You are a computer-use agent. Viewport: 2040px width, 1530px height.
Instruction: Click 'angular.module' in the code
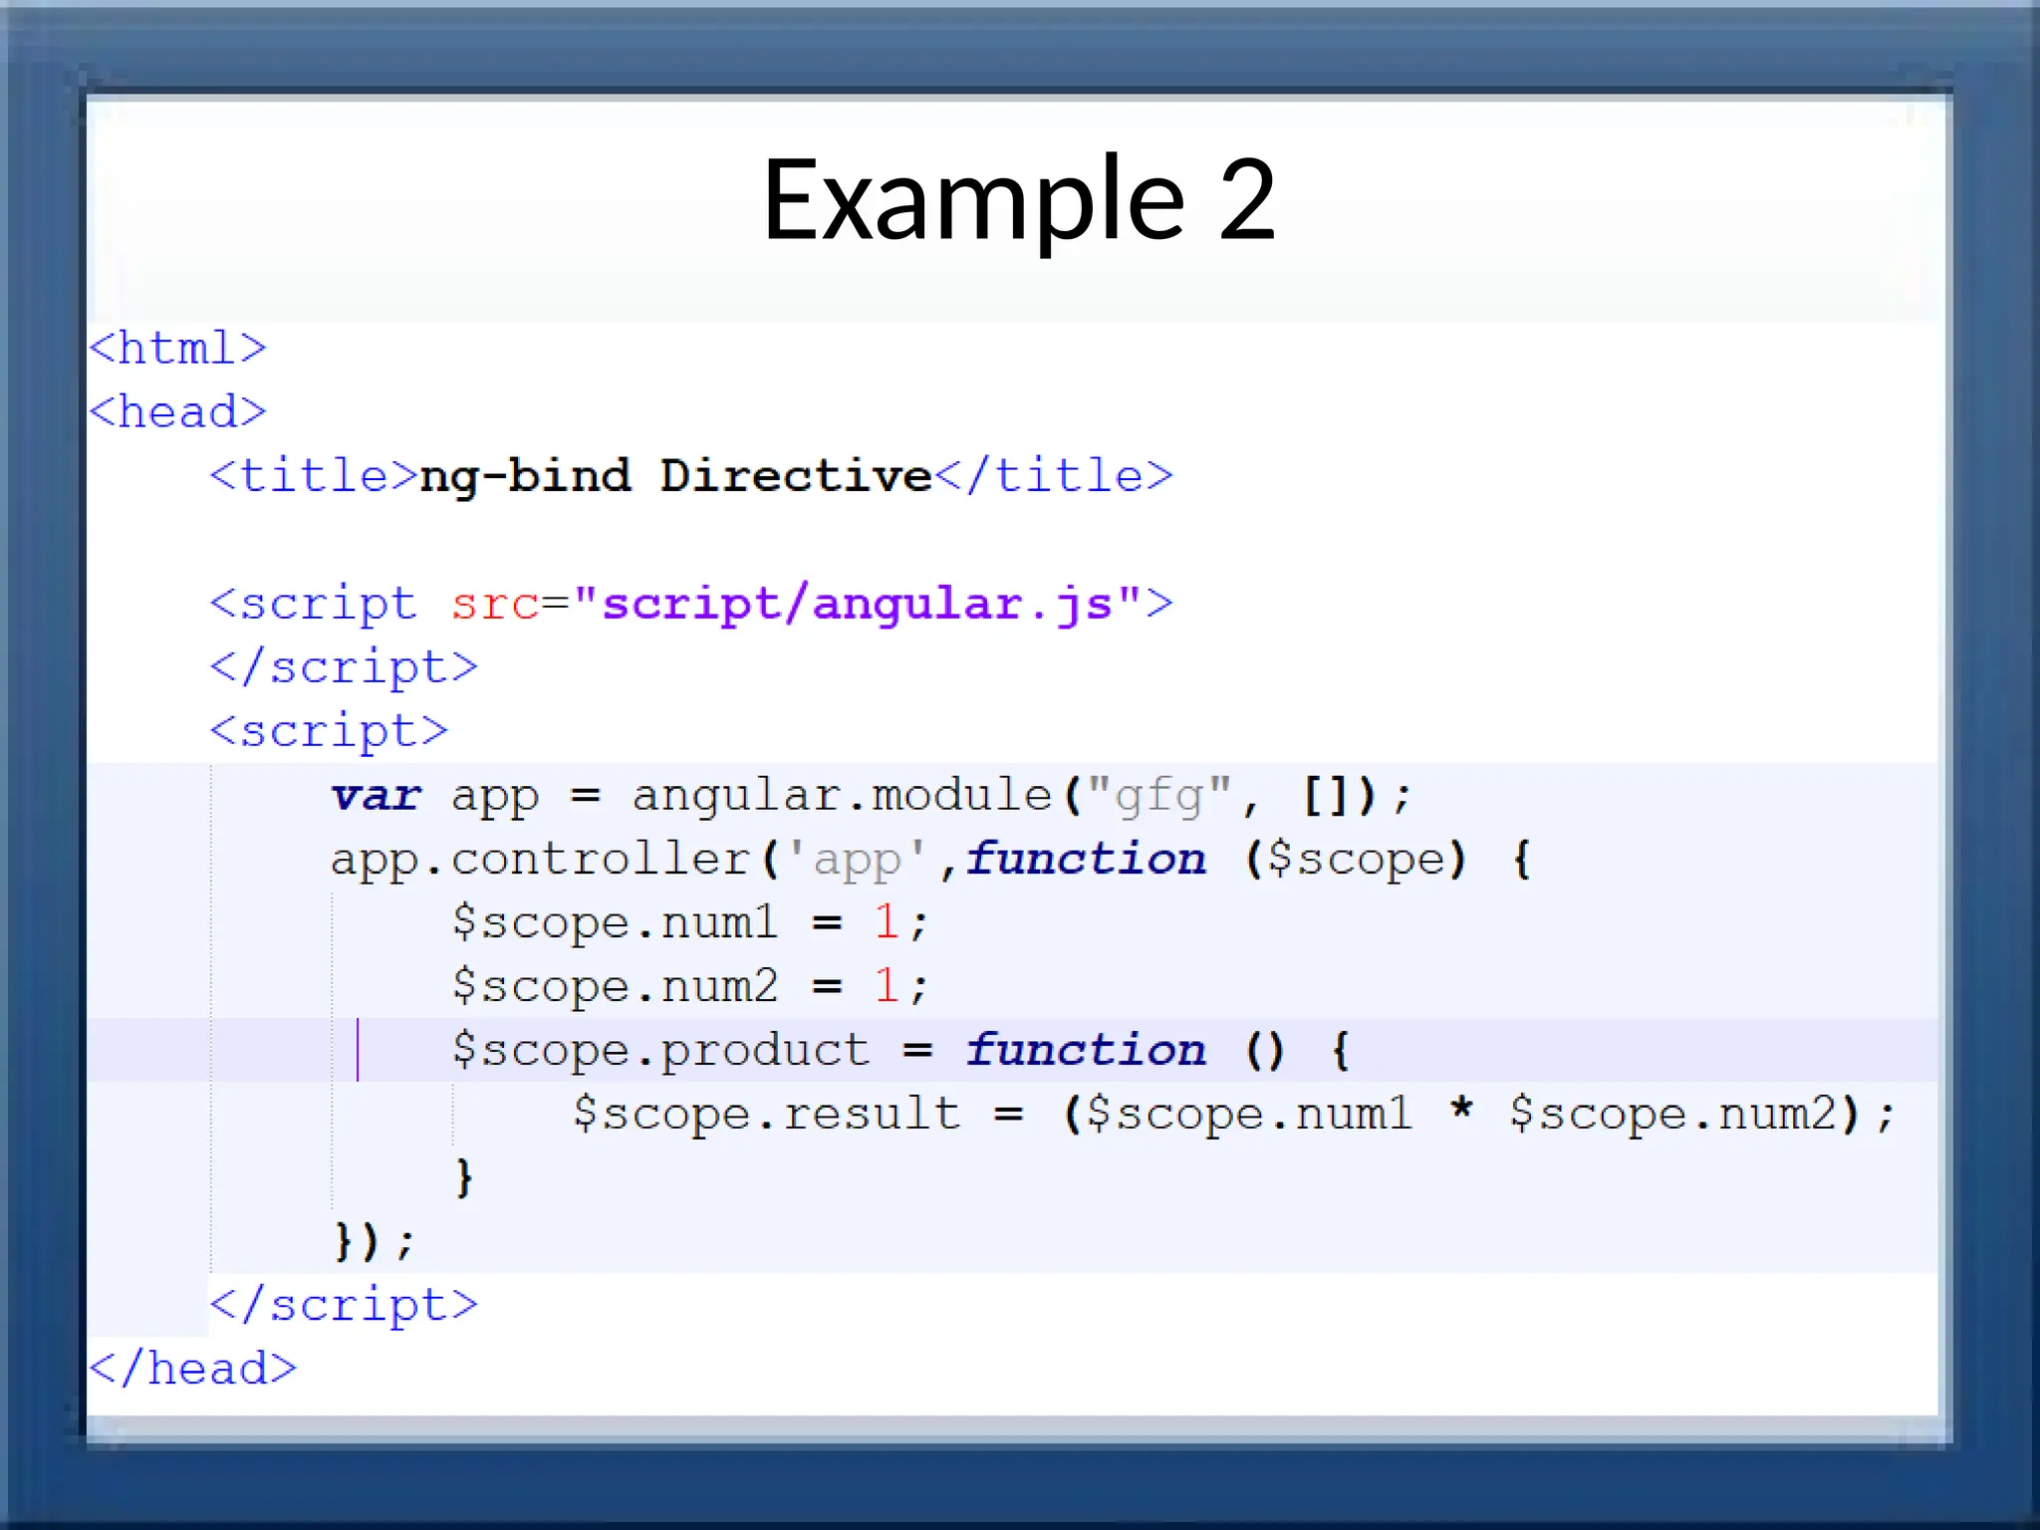pos(842,795)
